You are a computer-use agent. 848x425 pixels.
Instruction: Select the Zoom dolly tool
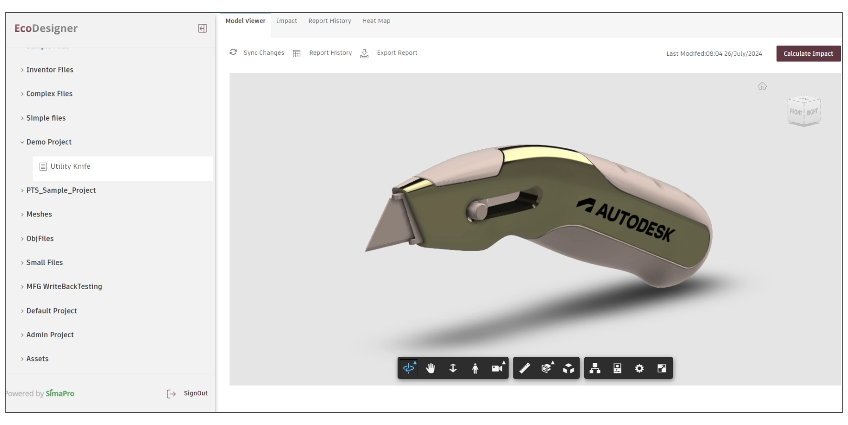(453, 368)
